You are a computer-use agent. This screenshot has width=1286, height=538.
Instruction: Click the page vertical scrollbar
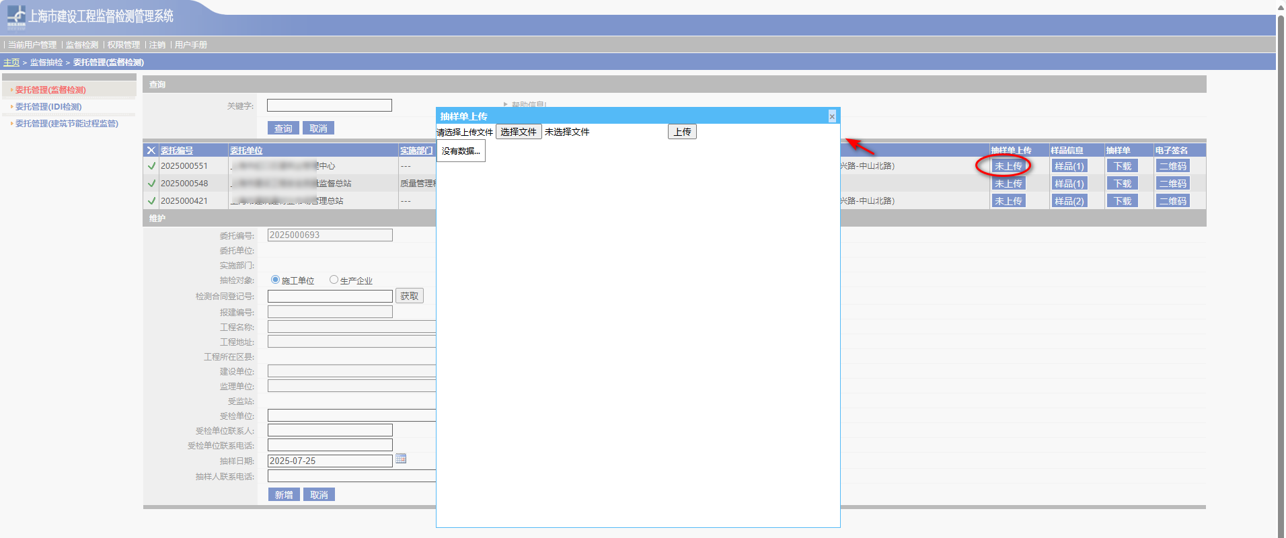coord(1281,269)
